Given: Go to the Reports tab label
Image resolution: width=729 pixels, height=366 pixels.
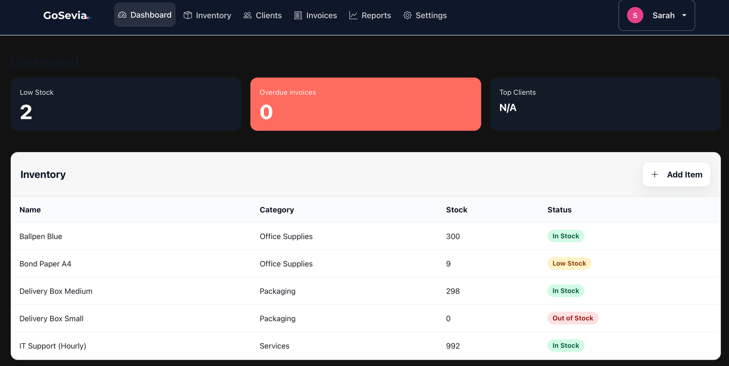Looking at the screenshot, I should click(x=376, y=16).
